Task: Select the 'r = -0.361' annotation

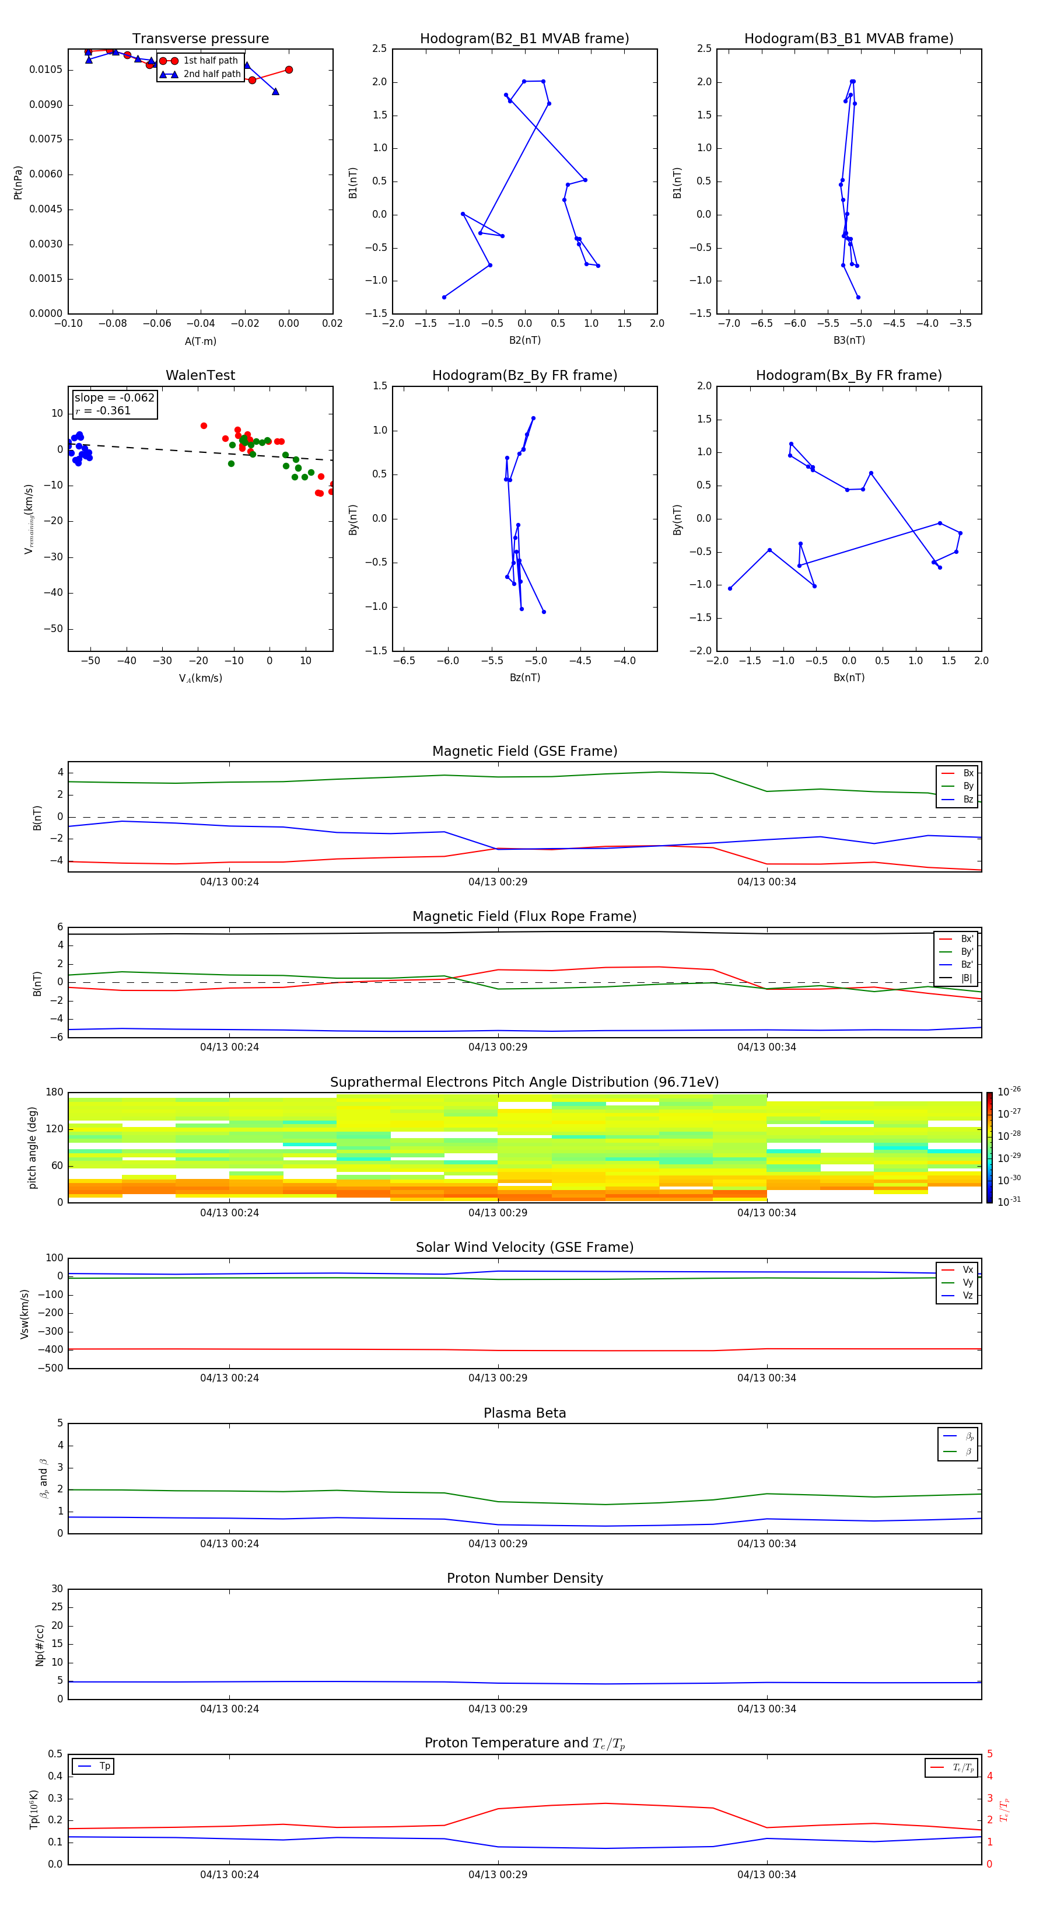Action: click(103, 411)
